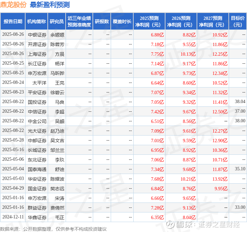Click the 研究员 column header
Screen dimensions: 247x232
pos(57,22)
